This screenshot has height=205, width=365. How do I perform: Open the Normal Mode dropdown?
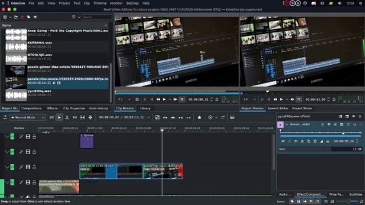coord(27,118)
